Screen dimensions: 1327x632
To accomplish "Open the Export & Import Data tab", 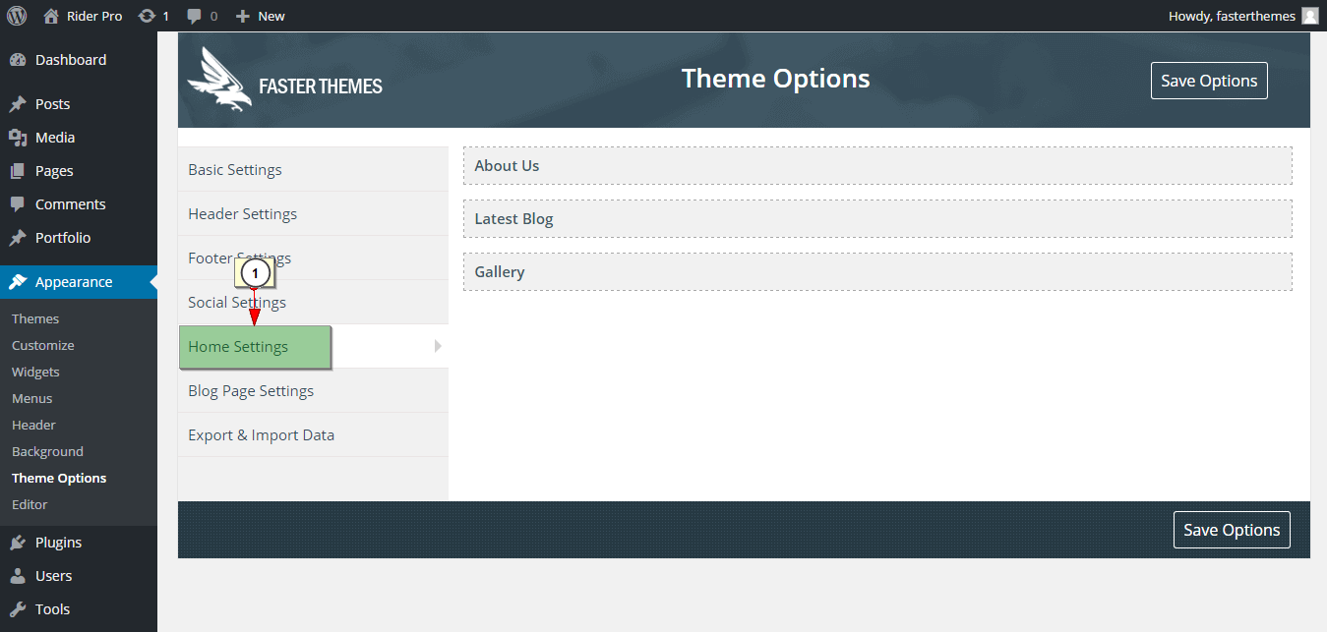I will (313, 434).
